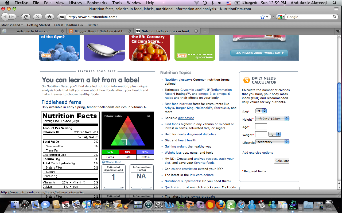Go back with the browser Back arrow
342x213 pixels.
tap(5, 17)
